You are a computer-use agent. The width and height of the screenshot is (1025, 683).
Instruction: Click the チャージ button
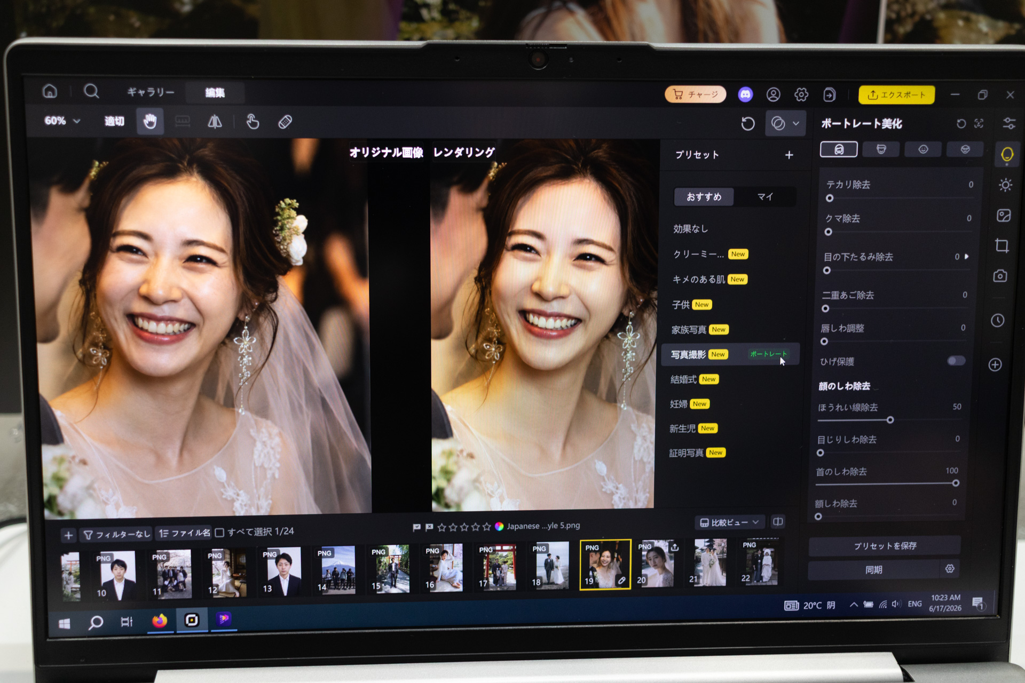[x=696, y=94]
